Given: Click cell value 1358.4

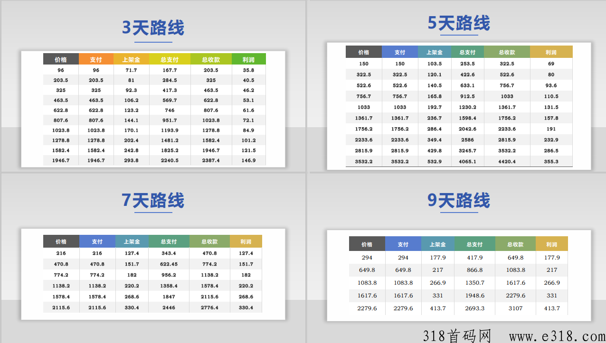Looking at the screenshot, I should [x=169, y=286].
